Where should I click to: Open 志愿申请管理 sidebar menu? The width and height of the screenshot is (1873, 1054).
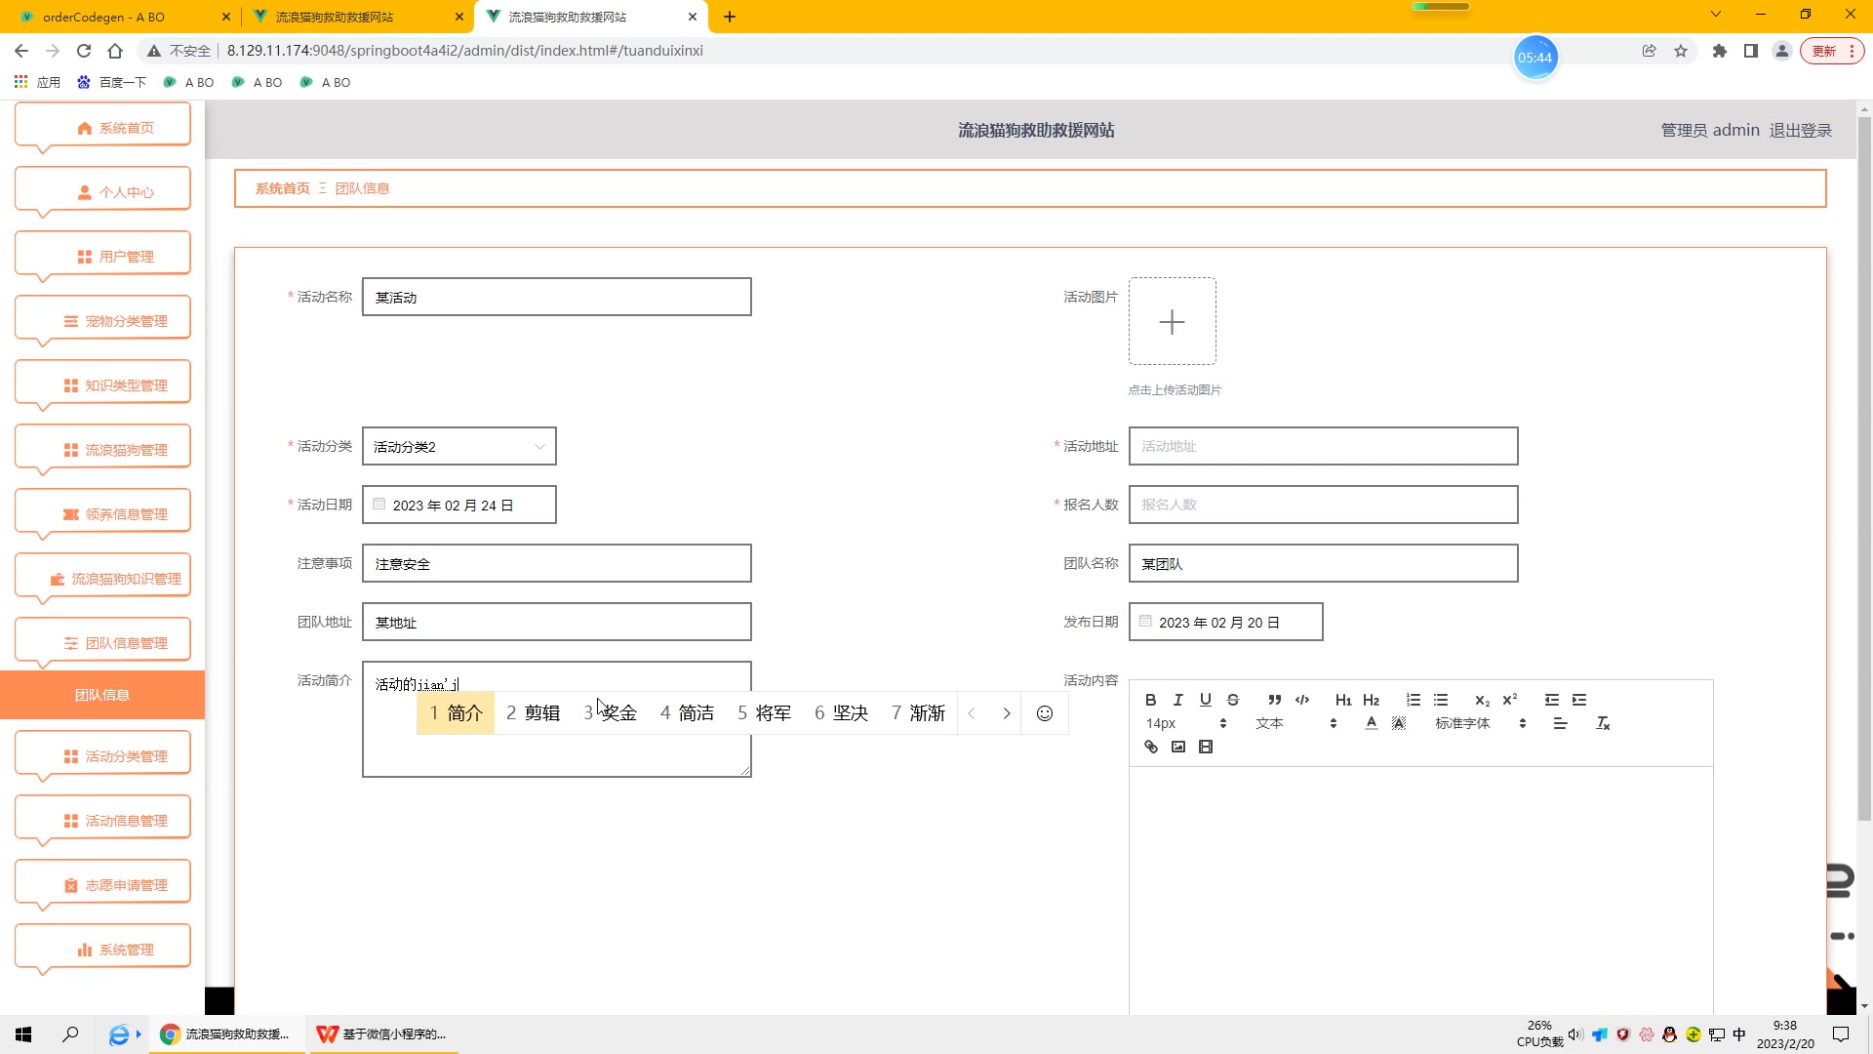tap(102, 885)
